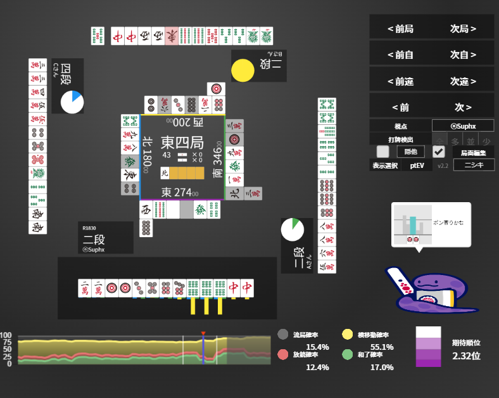Open speech bubble chart thumbnail
The width and height of the screenshot is (499, 398).
pyautogui.click(x=413, y=224)
